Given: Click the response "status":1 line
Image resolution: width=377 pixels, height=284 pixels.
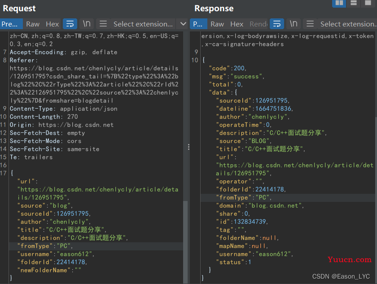Looking at the screenshot, I should [234, 262].
